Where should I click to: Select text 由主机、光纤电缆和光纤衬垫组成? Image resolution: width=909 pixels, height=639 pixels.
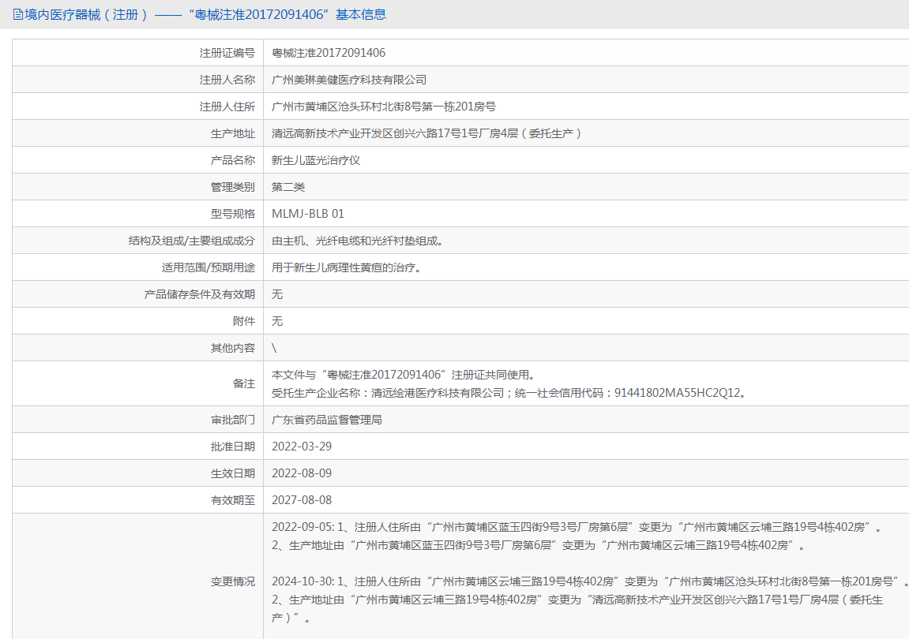pyautogui.click(x=358, y=241)
